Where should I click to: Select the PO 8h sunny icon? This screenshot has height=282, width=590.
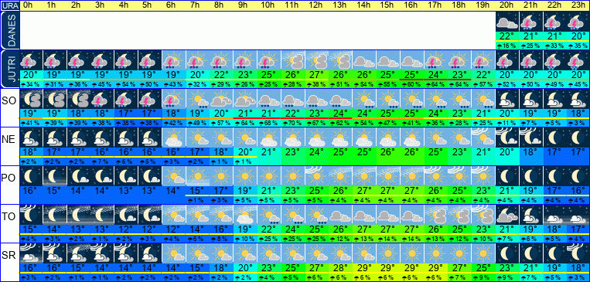222,176
